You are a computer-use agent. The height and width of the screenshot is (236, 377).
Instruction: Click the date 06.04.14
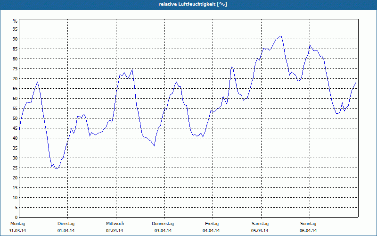point(308,231)
